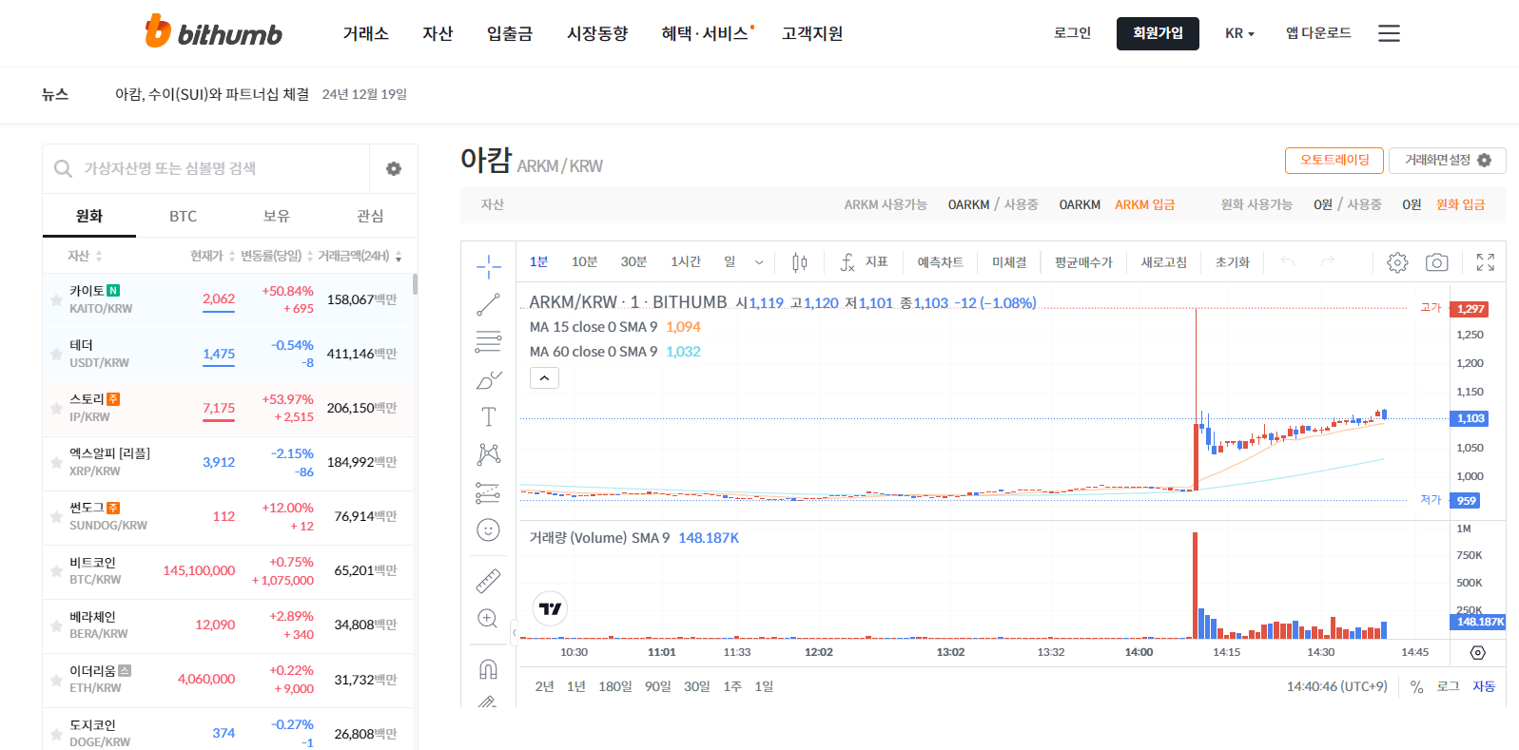Favorite the SUNDOG/KRW star

click(x=56, y=517)
